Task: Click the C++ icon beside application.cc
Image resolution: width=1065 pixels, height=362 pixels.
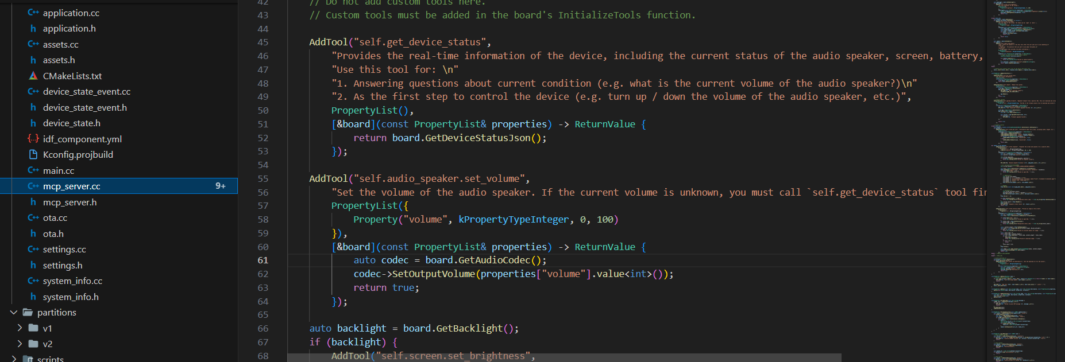Action: pos(33,13)
